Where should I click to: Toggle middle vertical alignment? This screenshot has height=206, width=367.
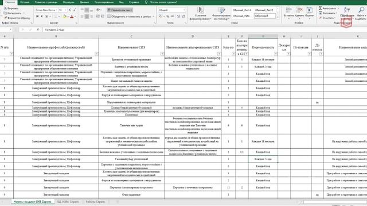coord(87,10)
